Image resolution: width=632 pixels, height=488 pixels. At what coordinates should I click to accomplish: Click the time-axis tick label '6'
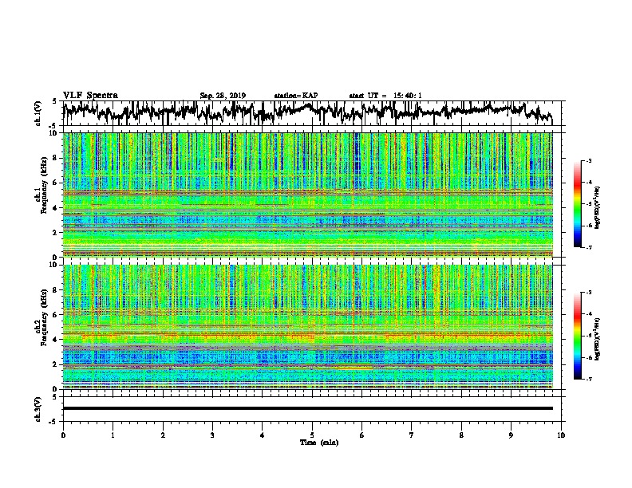click(361, 435)
